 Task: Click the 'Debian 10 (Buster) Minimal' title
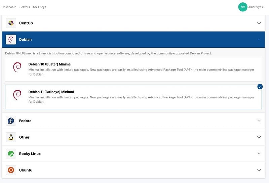click(50, 64)
